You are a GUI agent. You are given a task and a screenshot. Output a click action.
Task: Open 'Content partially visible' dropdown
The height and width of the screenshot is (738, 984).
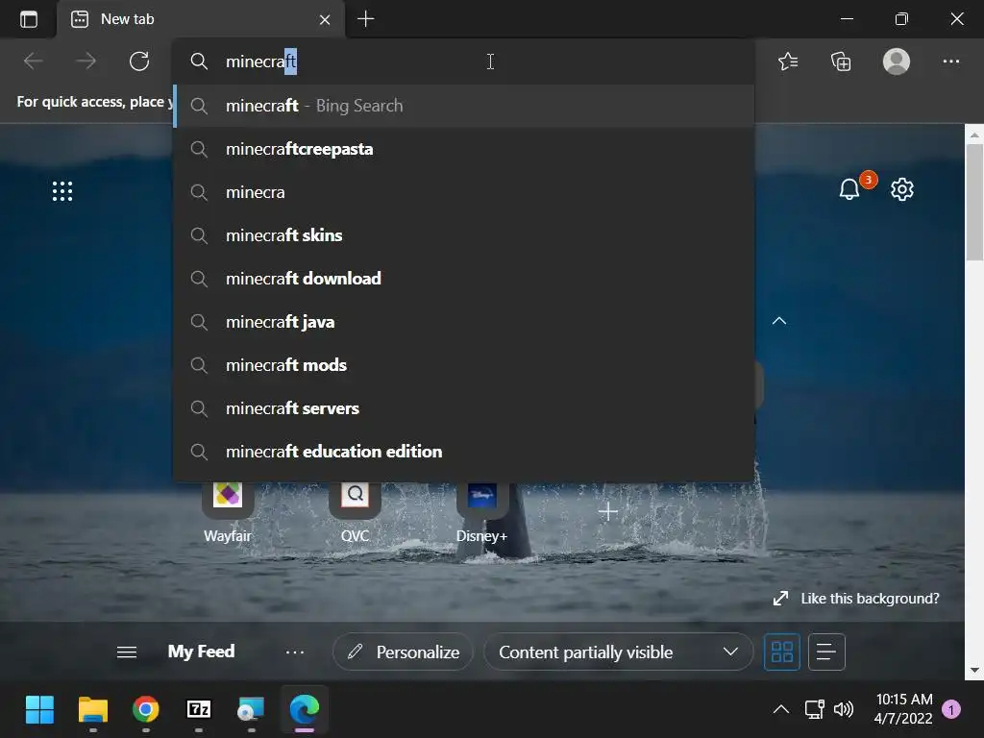point(618,652)
